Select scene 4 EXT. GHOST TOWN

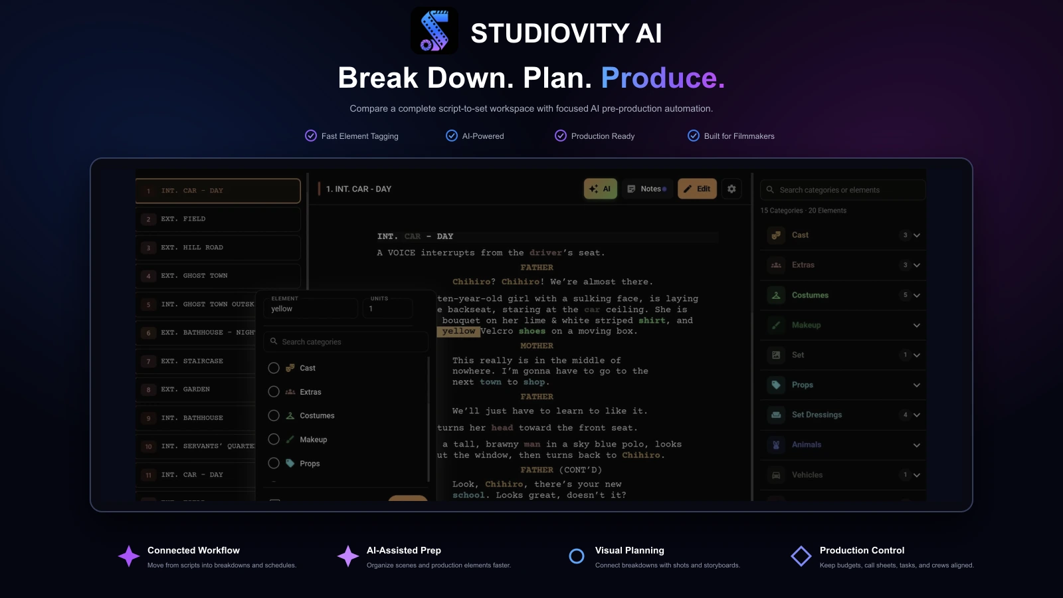(x=218, y=276)
